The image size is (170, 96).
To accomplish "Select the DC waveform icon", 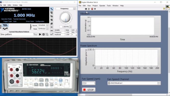I will [52, 27].
